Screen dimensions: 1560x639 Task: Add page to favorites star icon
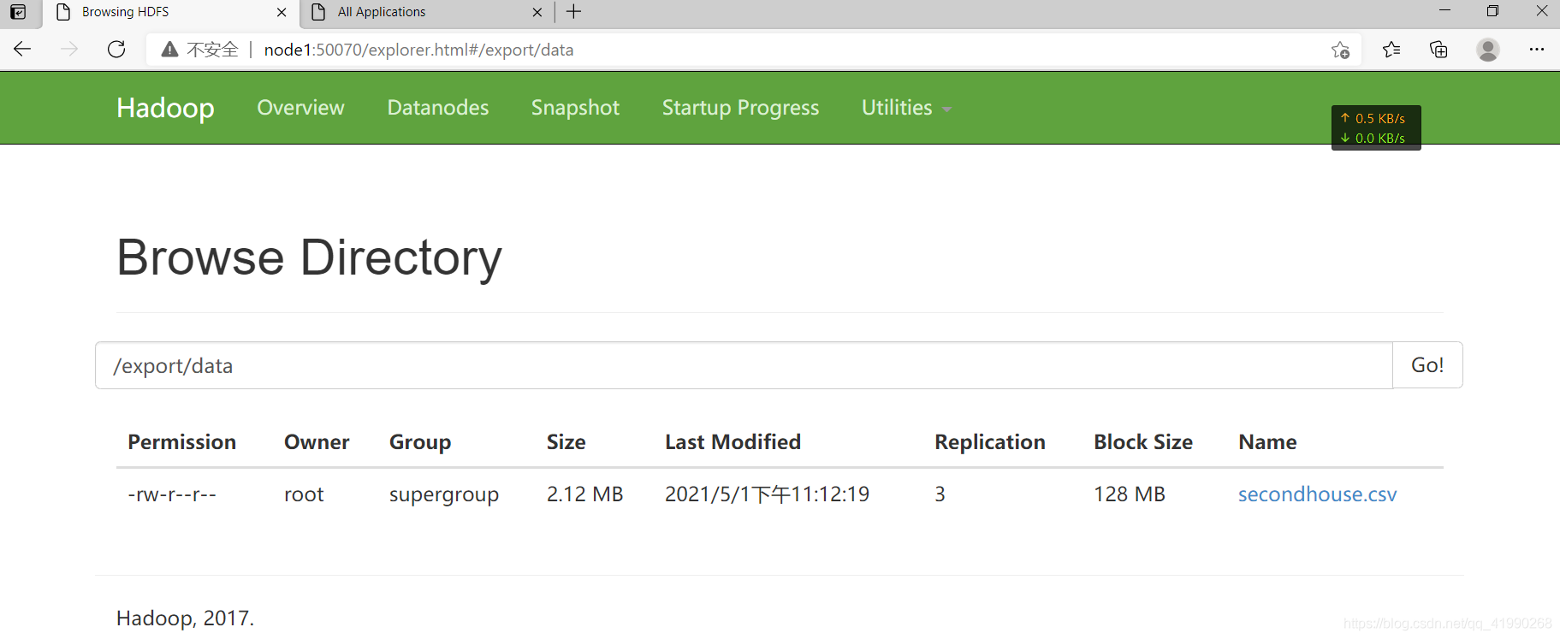coord(1340,50)
